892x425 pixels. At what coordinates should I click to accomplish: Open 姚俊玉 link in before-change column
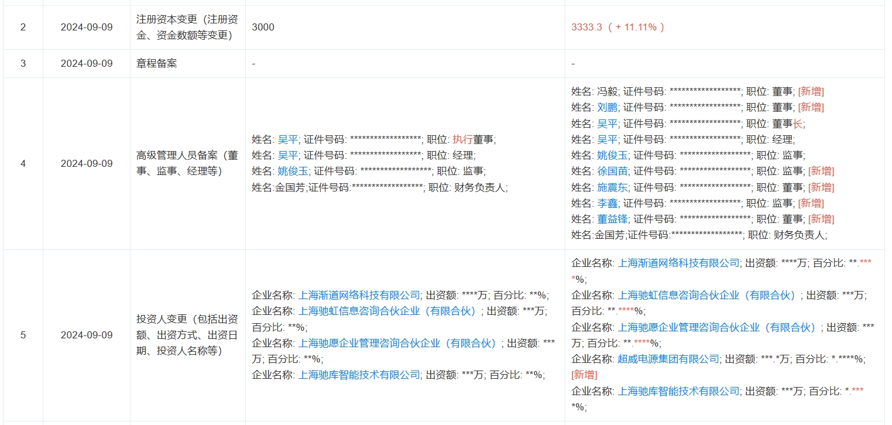tap(293, 171)
